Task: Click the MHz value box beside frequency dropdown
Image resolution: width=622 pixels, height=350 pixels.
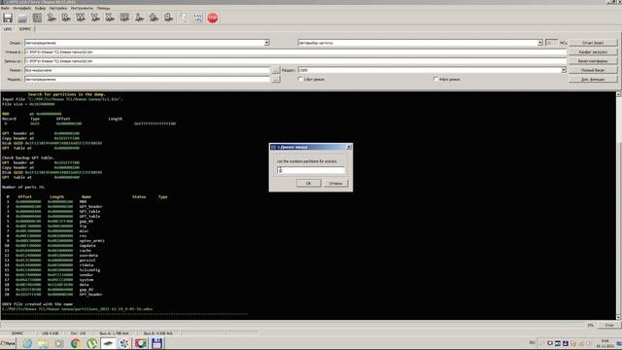Action: (x=551, y=43)
